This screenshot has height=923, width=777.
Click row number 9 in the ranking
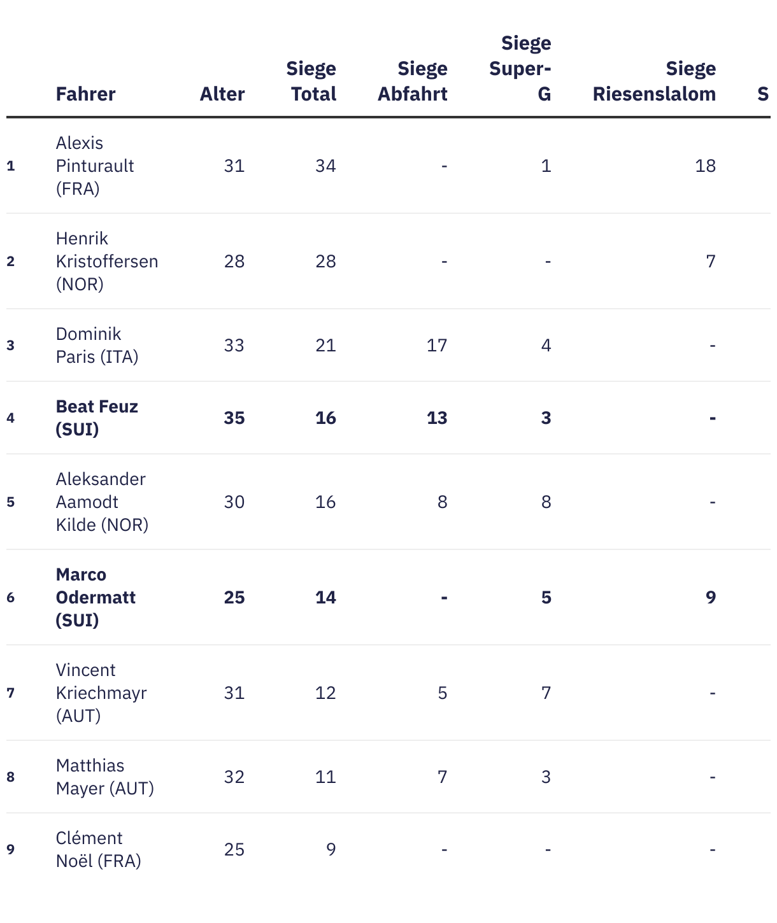point(11,850)
